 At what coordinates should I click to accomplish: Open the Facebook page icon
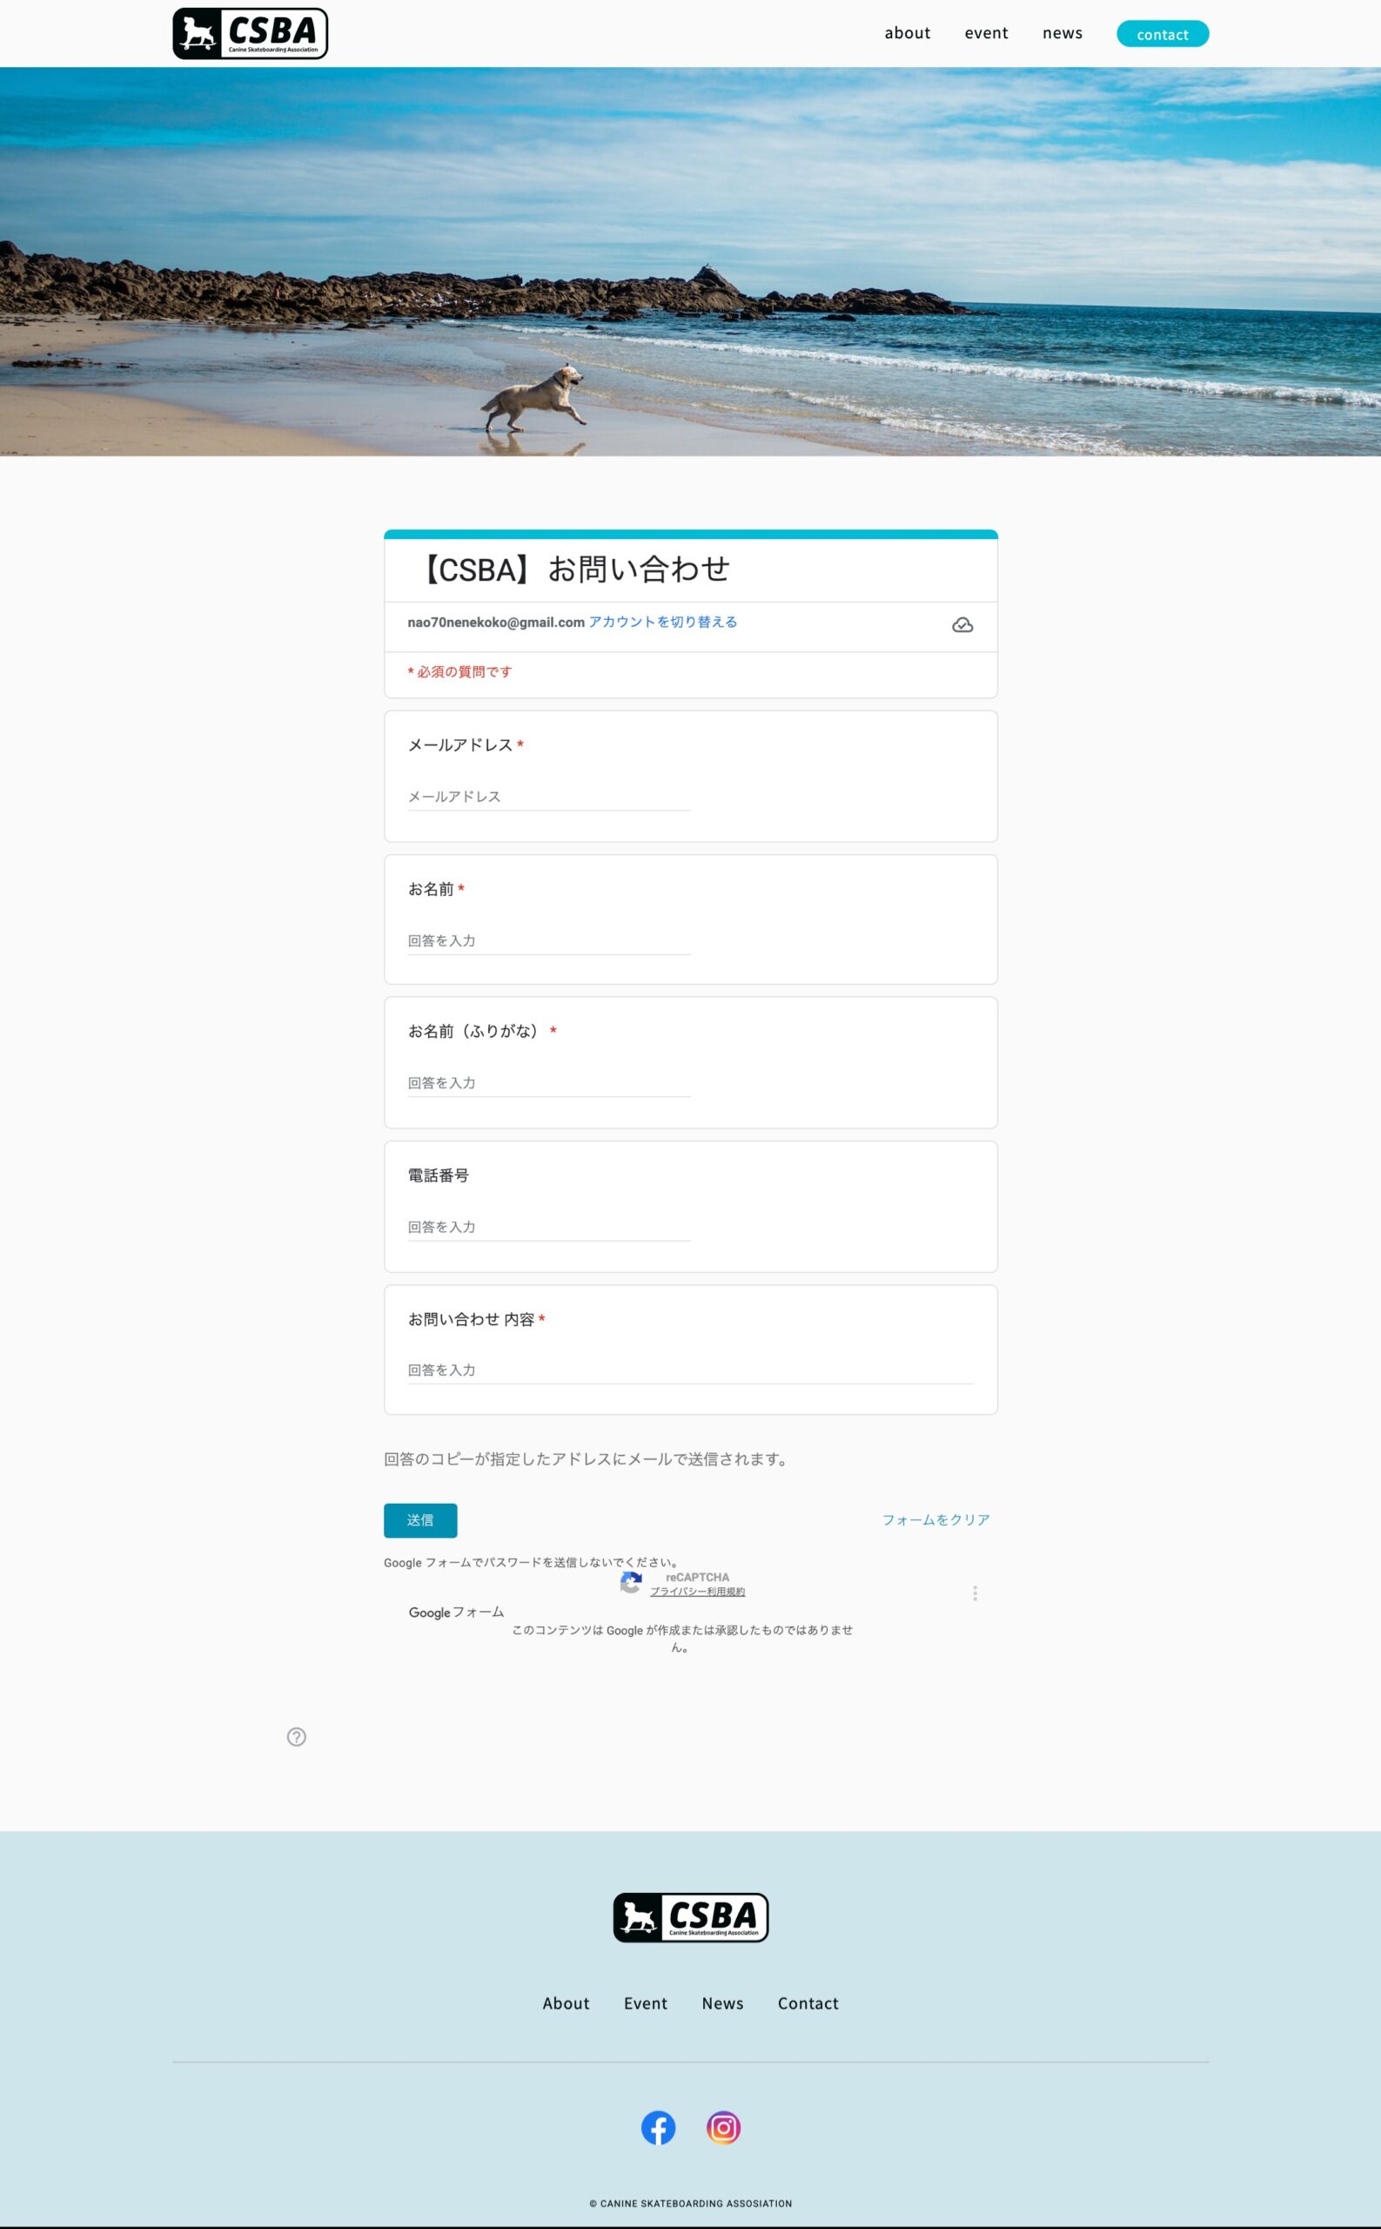point(658,2127)
